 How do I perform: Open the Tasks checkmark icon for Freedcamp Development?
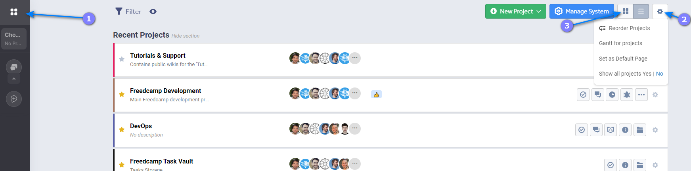click(x=583, y=95)
